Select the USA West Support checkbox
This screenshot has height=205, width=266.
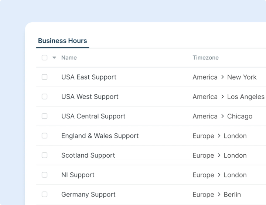[44, 97]
